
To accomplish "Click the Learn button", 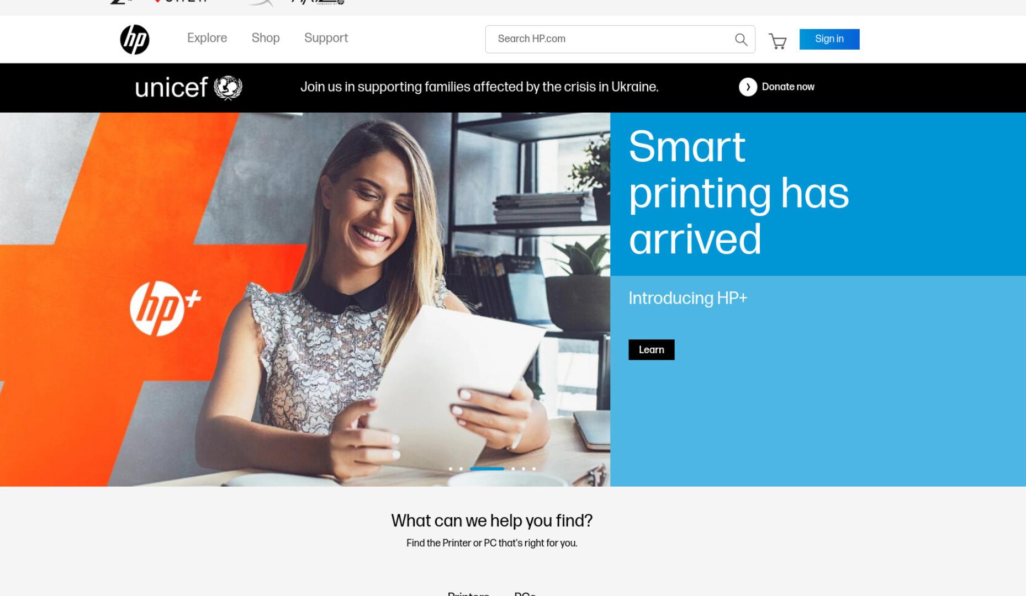I will pyautogui.click(x=652, y=350).
